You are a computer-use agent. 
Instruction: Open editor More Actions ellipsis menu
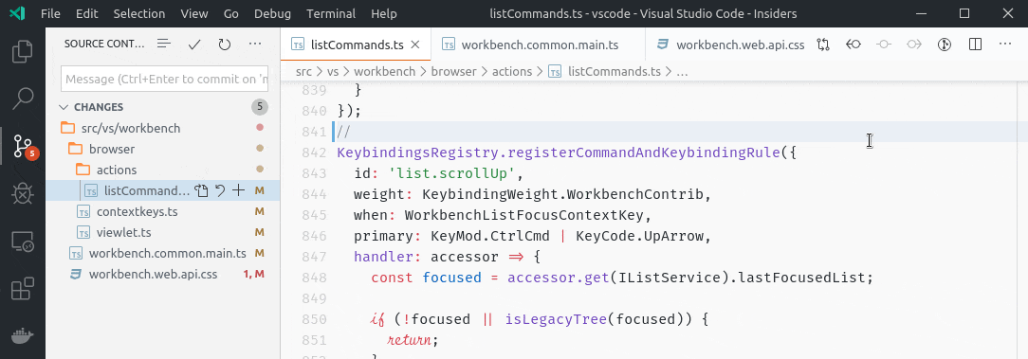tap(1005, 45)
